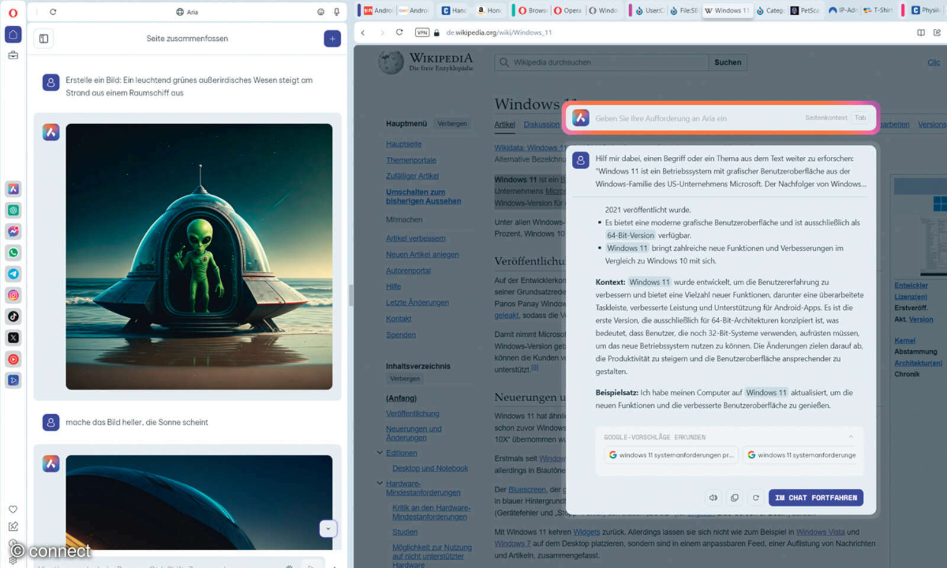Image resolution: width=947 pixels, height=568 pixels.
Task: Open WhatsApp from the Opera sidebar
Action: (x=13, y=253)
